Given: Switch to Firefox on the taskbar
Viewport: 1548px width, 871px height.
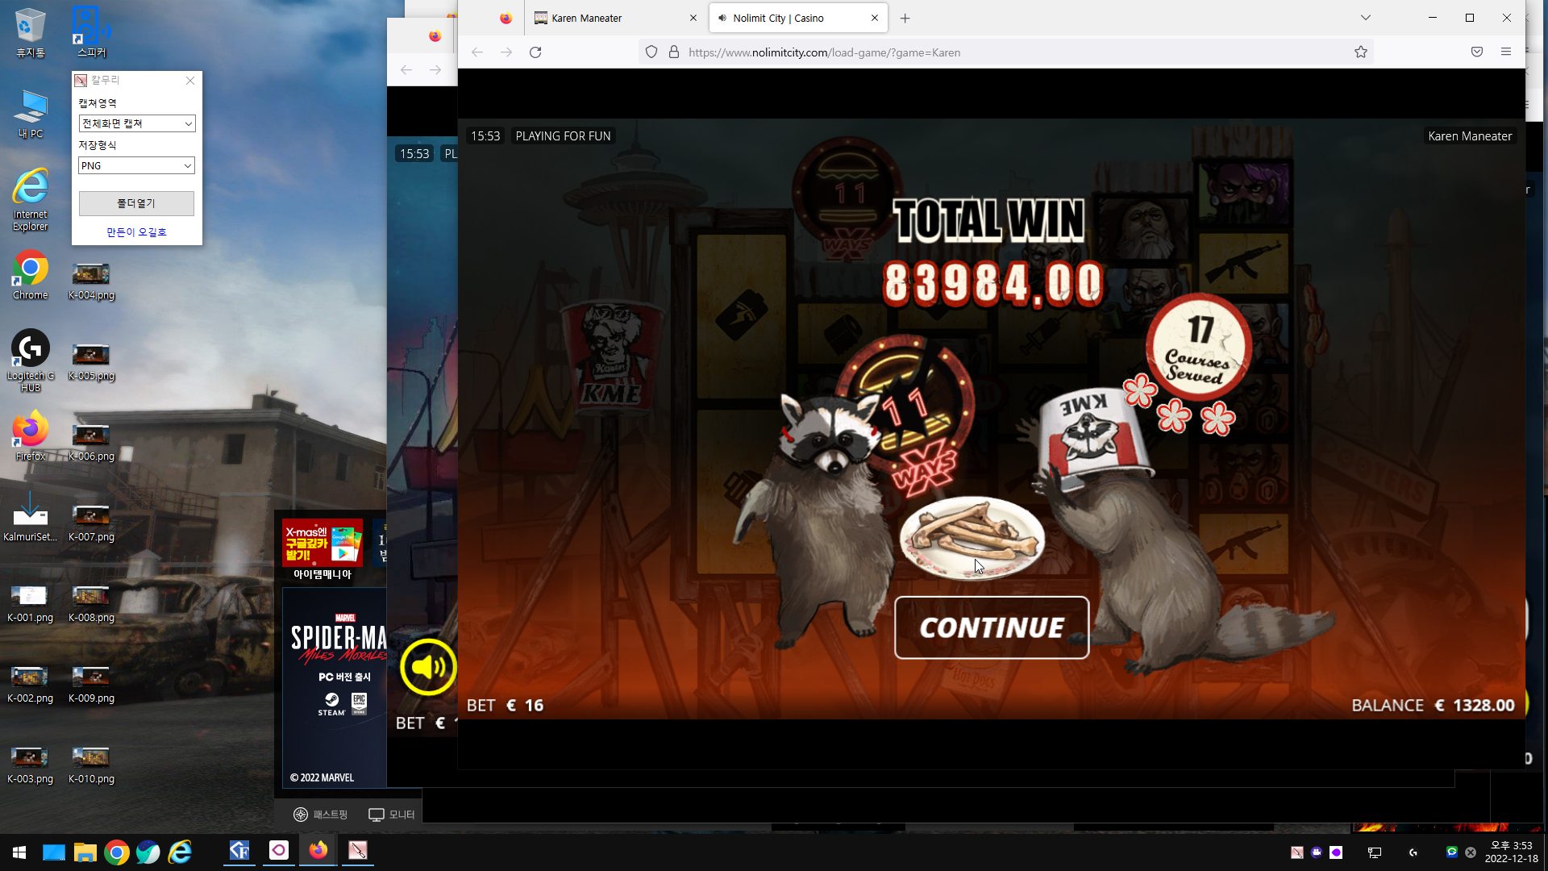Looking at the screenshot, I should [x=318, y=851].
